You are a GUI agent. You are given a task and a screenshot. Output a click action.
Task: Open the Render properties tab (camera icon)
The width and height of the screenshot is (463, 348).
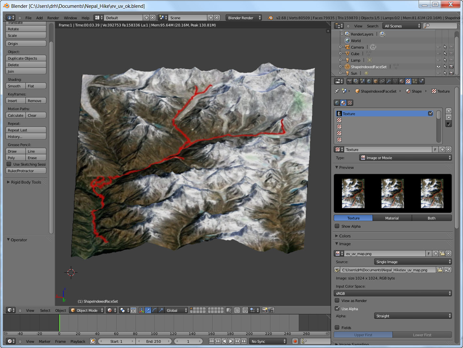pyautogui.click(x=349, y=81)
